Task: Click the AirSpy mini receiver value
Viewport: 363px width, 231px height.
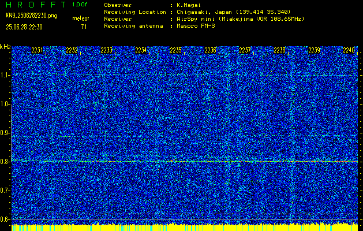Action: 240,18
